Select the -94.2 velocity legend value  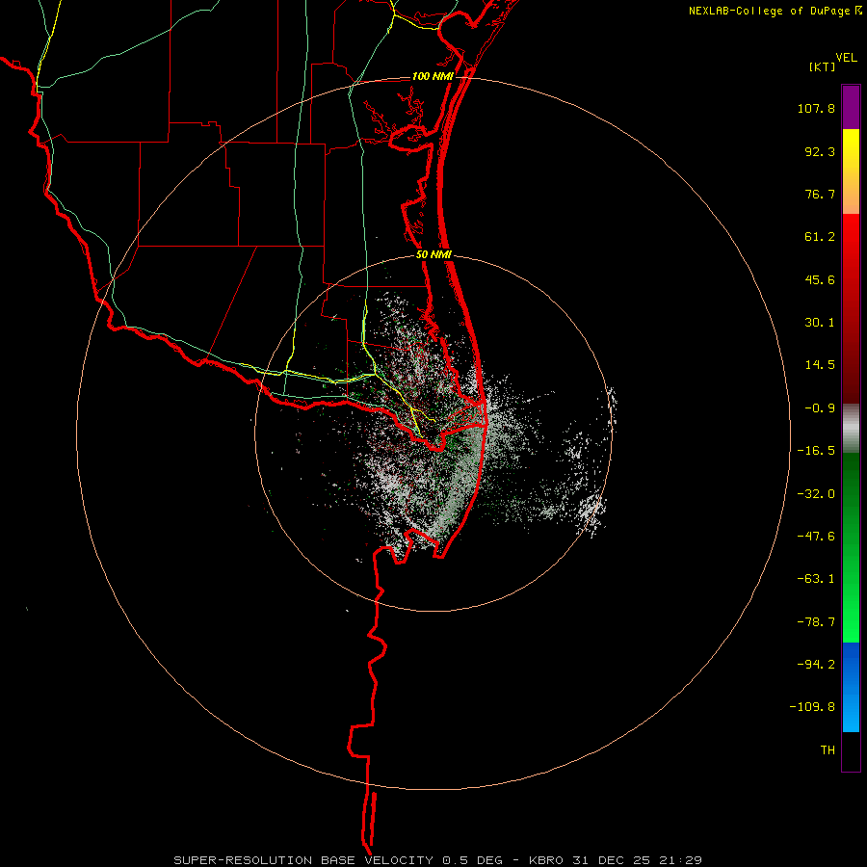click(816, 665)
